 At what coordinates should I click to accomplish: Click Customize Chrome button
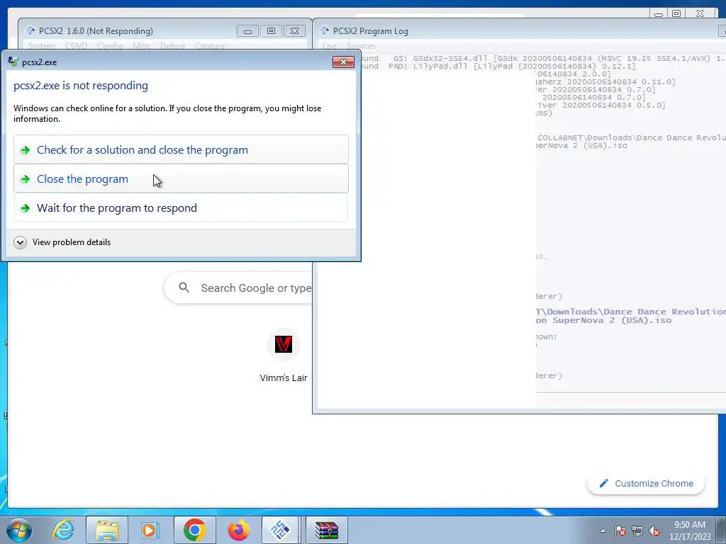[646, 483]
